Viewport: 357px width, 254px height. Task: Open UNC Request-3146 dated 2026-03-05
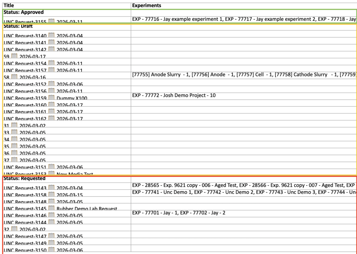click(x=24, y=215)
